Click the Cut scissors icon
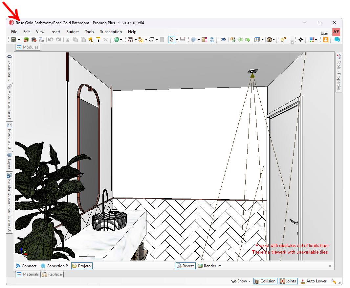The height and width of the screenshot is (288, 350). [x=68, y=40]
